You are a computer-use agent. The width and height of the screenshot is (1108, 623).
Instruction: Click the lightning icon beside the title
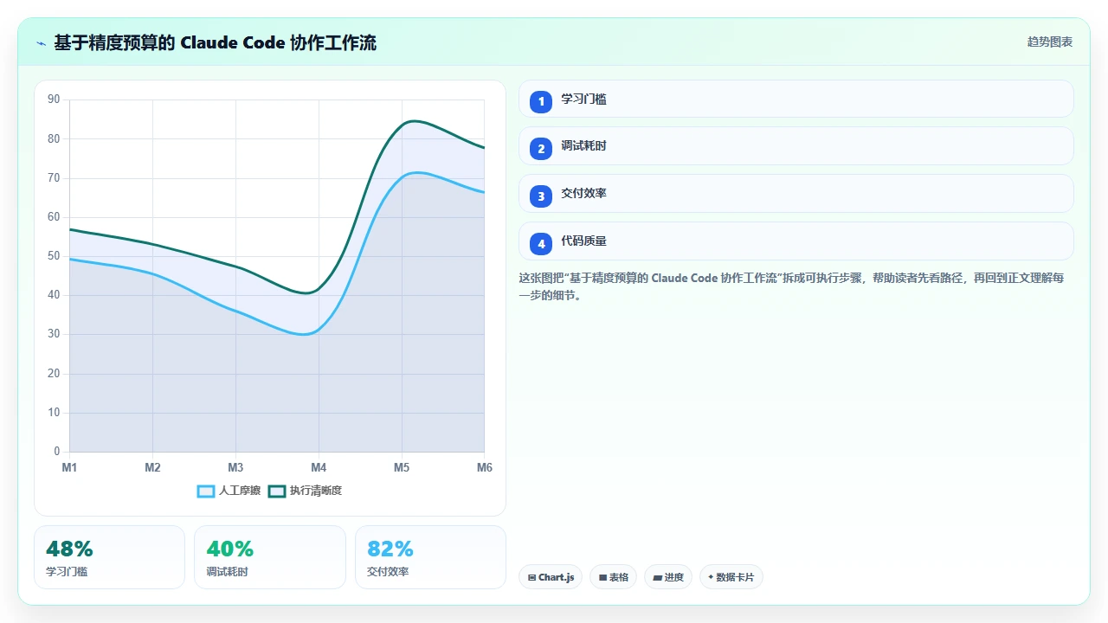[42, 43]
